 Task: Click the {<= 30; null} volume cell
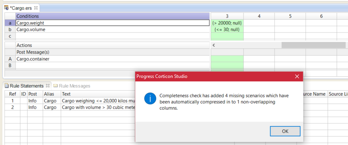[x=227, y=29]
